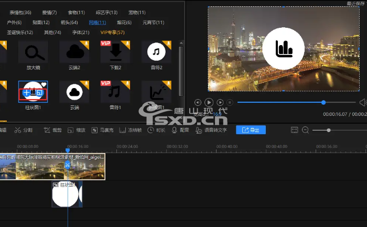Open the 字体(21) category
The width and height of the screenshot is (367, 227).
point(81,33)
